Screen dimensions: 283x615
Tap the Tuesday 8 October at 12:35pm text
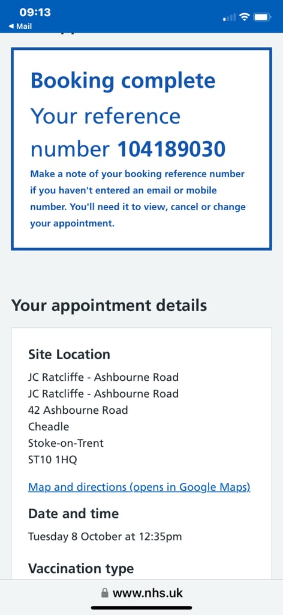[105, 536]
